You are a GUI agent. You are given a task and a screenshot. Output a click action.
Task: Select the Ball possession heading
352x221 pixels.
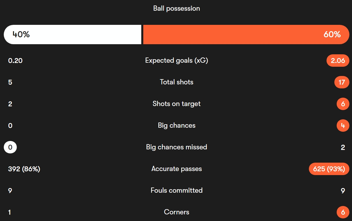(x=177, y=8)
